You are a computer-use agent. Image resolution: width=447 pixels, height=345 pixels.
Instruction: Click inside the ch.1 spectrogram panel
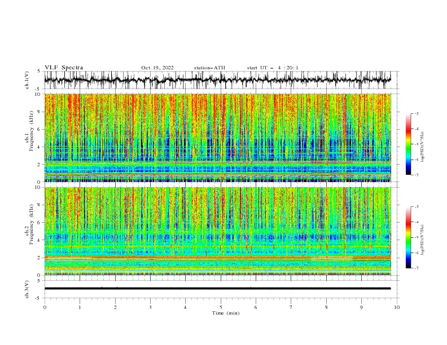(x=217, y=138)
